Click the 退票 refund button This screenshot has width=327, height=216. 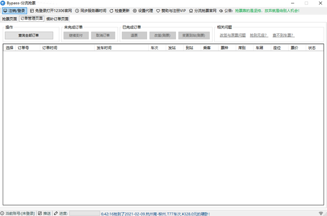(x=135, y=35)
